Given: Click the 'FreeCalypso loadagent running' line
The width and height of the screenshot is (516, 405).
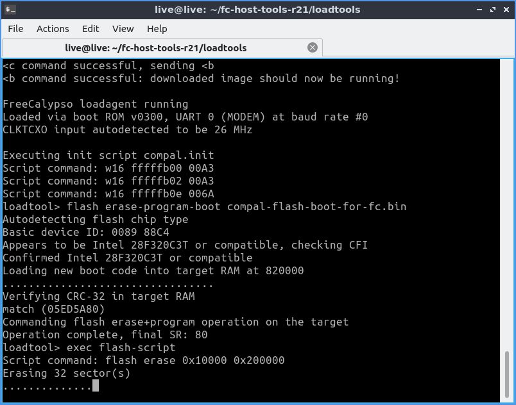Looking at the screenshot, I should [95, 104].
